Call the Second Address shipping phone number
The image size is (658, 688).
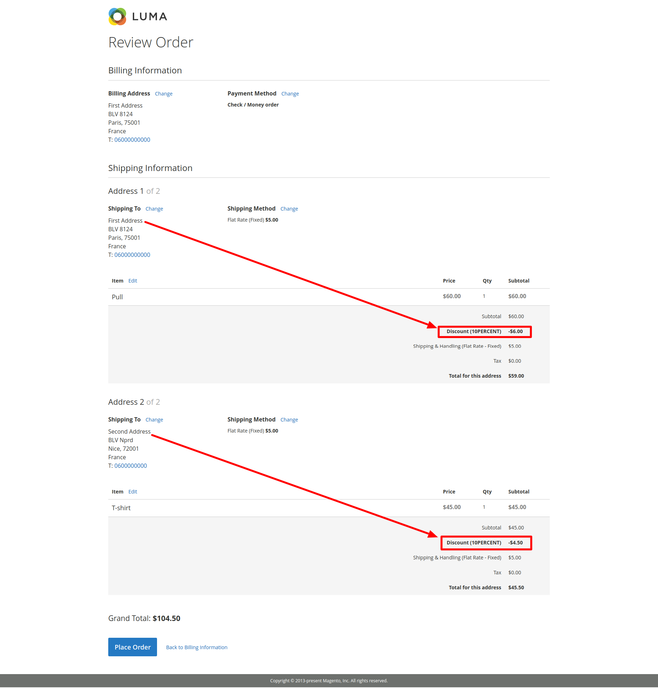(x=130, y=466)
